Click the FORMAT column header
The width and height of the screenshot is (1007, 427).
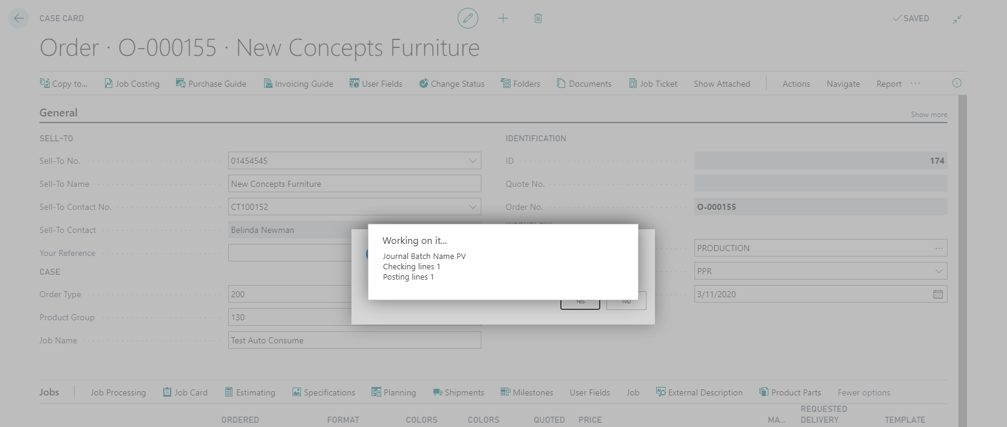click(x=343, y=420)
